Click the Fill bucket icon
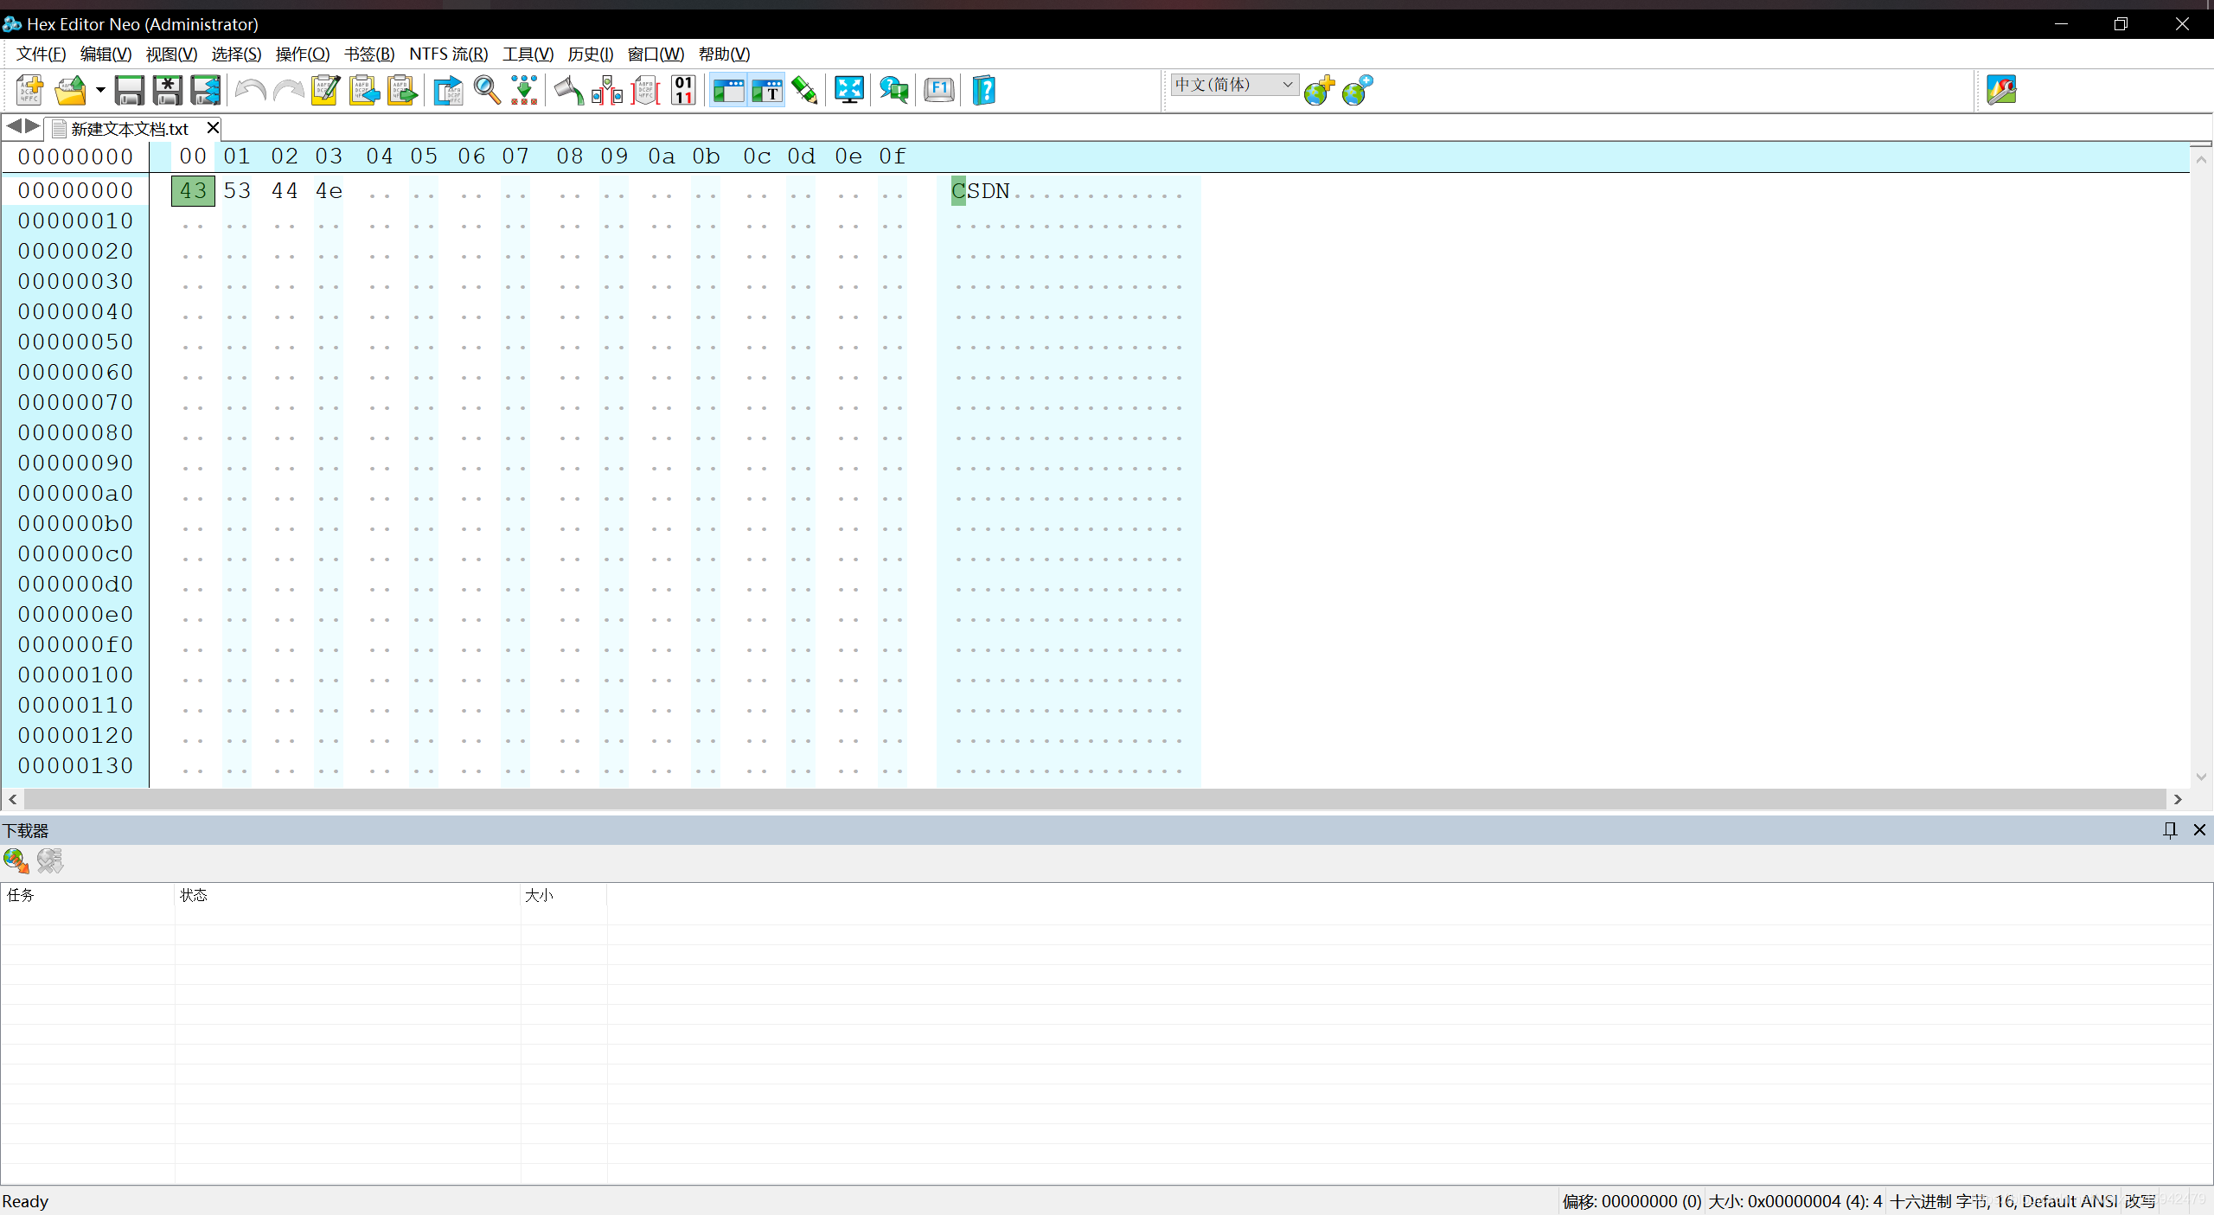2214x1215 pixels. click(568, 90)
